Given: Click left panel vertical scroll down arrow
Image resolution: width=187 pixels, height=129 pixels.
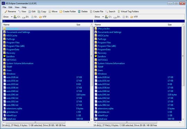Looking at the screenshot, I should coord(91,119).
